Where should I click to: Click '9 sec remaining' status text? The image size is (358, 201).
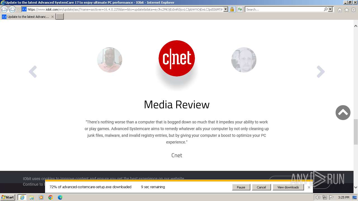pyautogui.click(x=153, y=187)
